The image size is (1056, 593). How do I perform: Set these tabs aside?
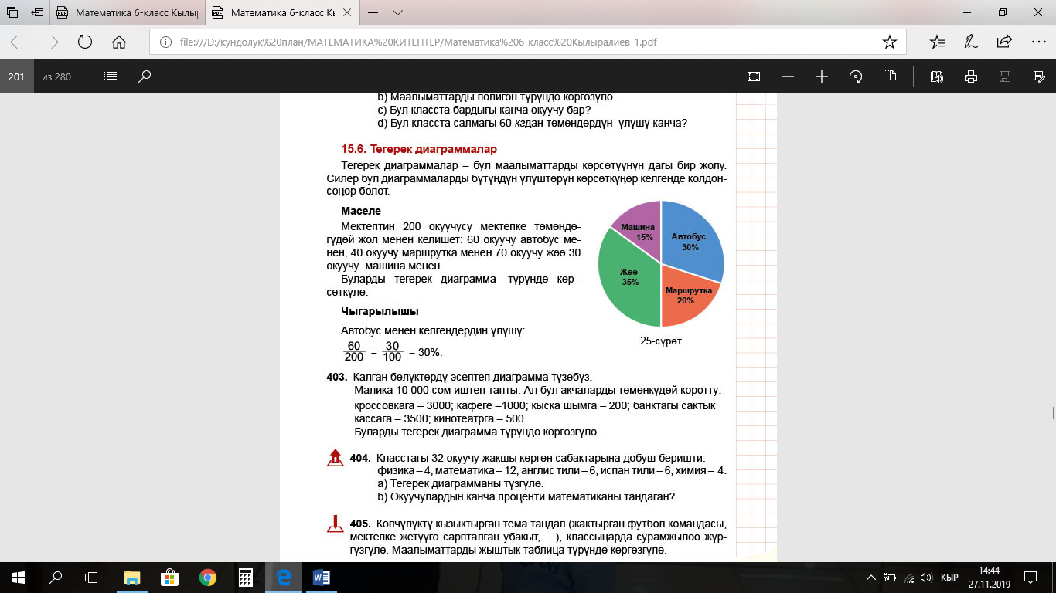[38, 13]
